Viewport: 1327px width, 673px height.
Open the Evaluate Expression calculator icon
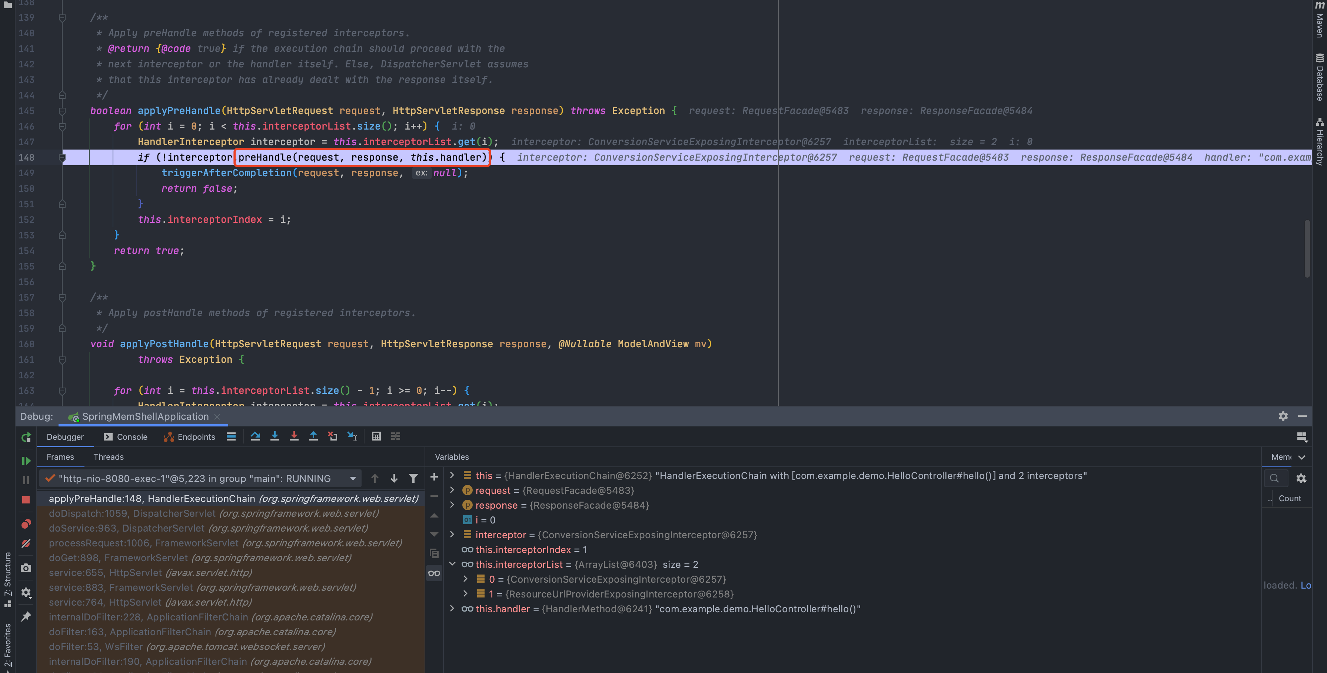(376, 436)
